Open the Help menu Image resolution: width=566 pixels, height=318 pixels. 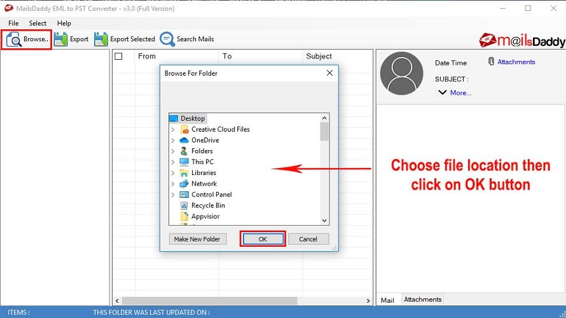[64, 23]
